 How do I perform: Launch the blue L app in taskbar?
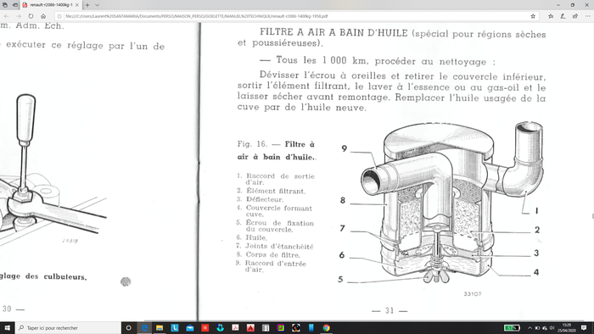[x=175, y=328]
